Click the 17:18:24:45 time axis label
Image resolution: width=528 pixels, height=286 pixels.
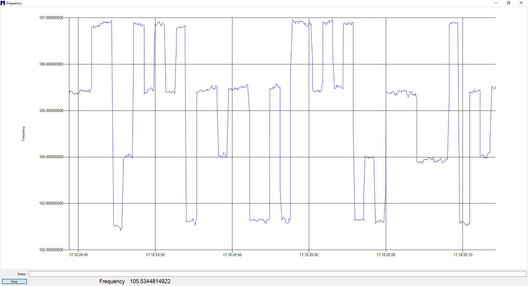pyautogui.click(x=78, y=255)
